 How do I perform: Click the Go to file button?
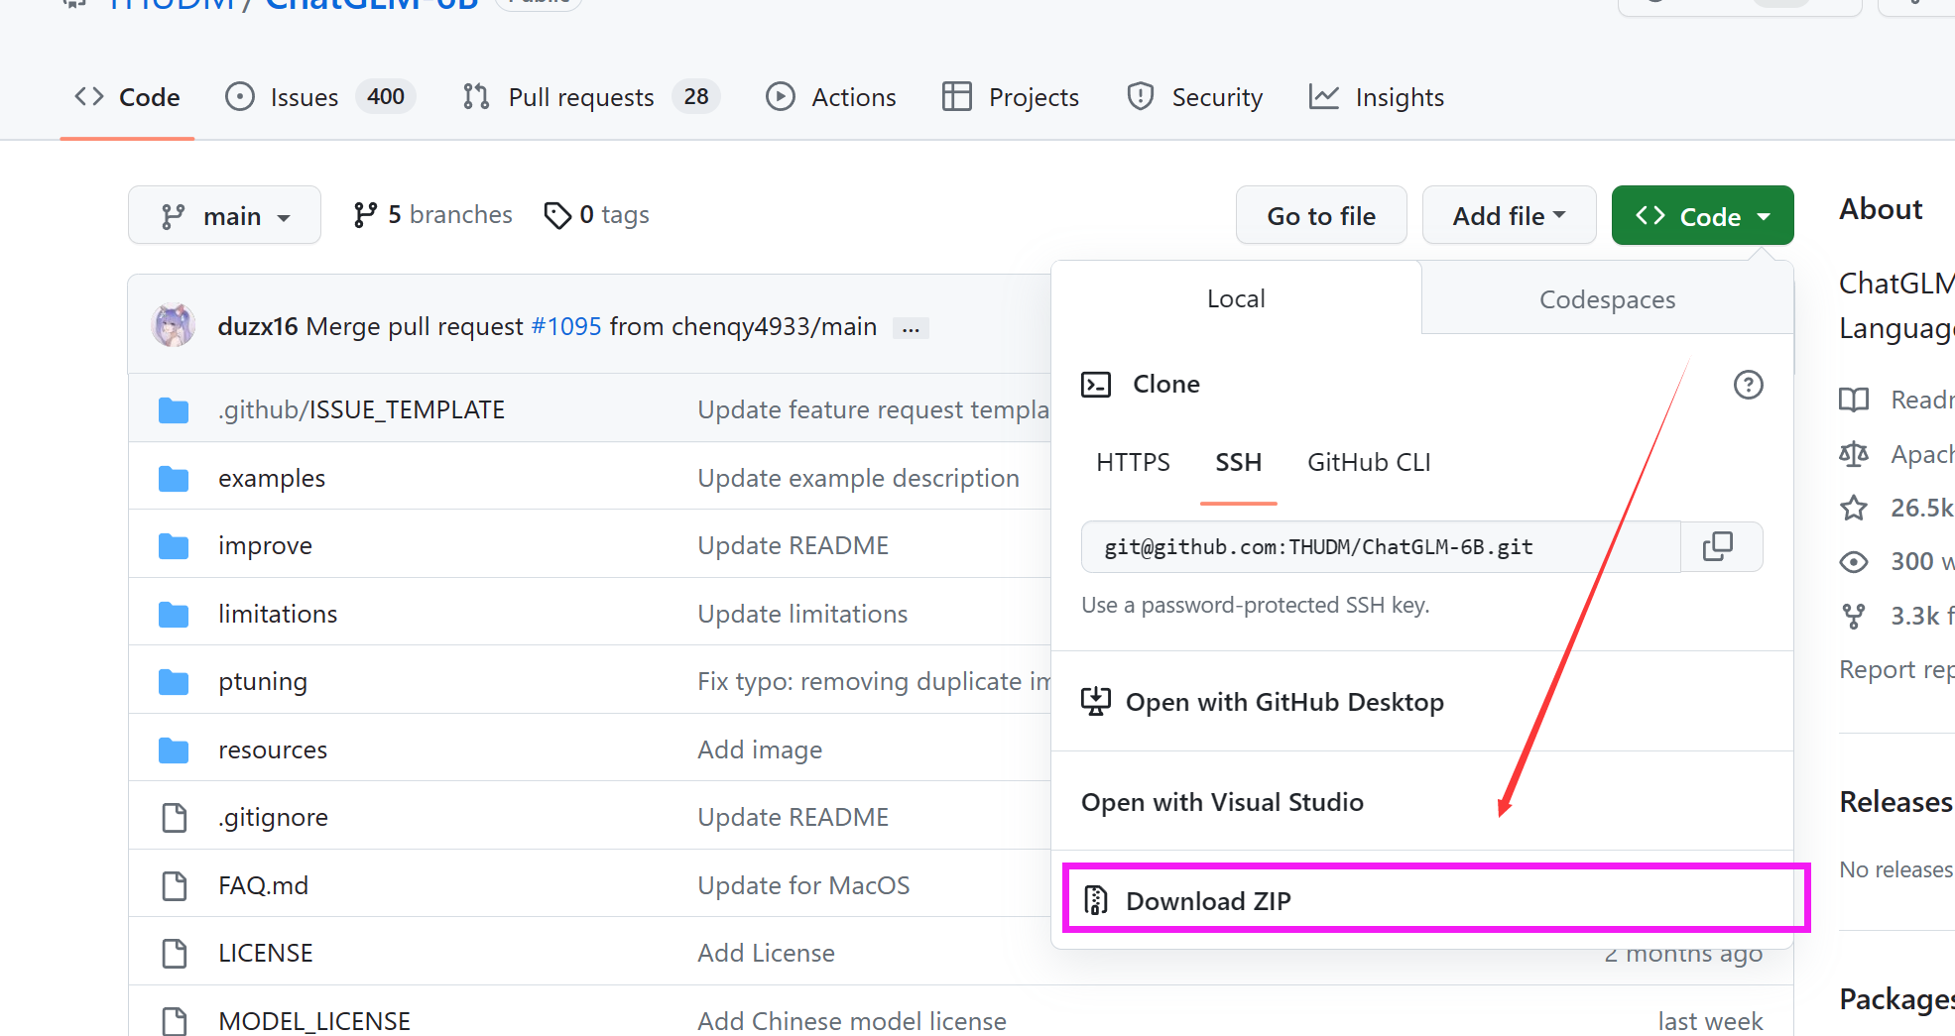(x=1321, y=215)
